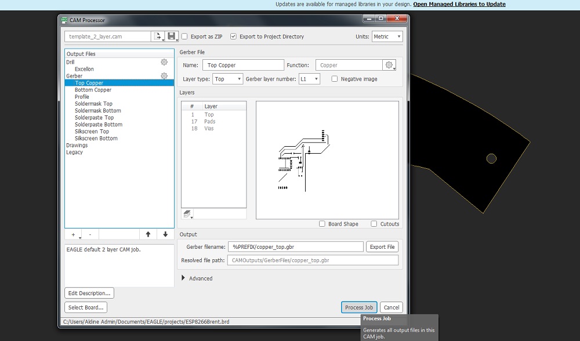Open the Function gear settings icon

pos(389,65)
